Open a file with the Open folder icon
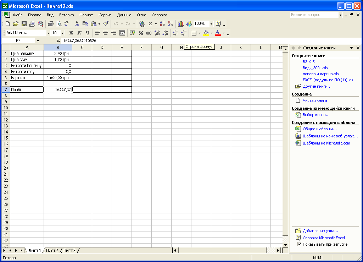363x262 pixels. [16, 24]
